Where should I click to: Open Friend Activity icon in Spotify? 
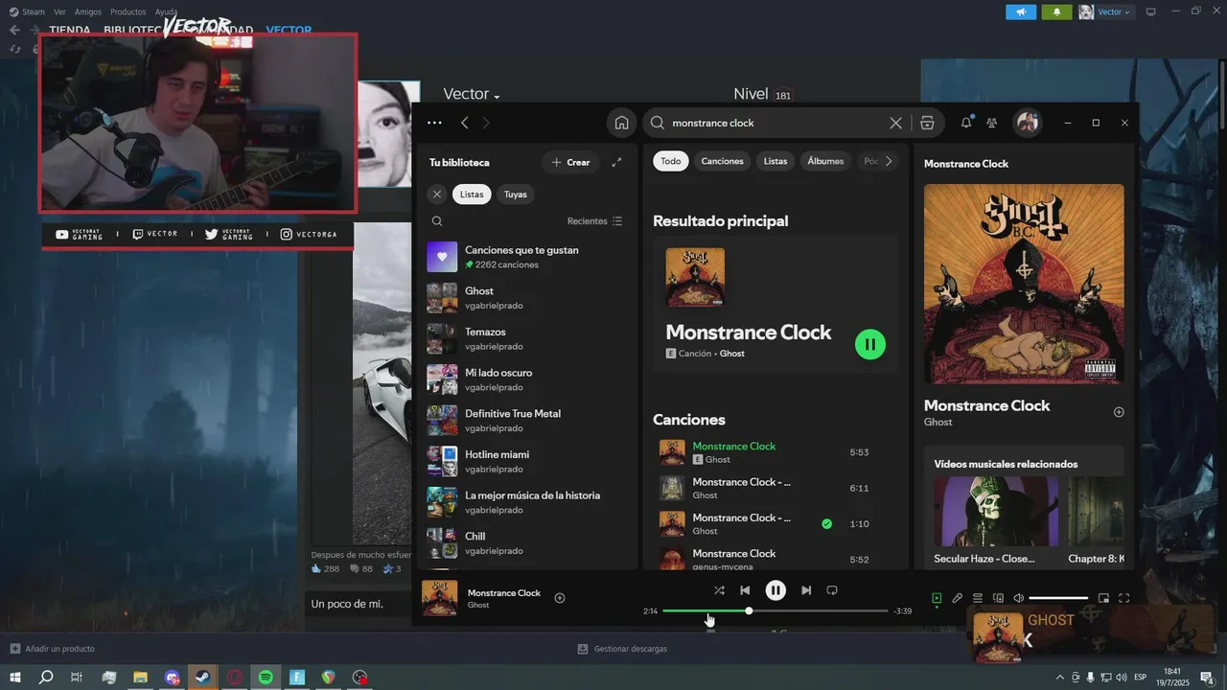992,123
